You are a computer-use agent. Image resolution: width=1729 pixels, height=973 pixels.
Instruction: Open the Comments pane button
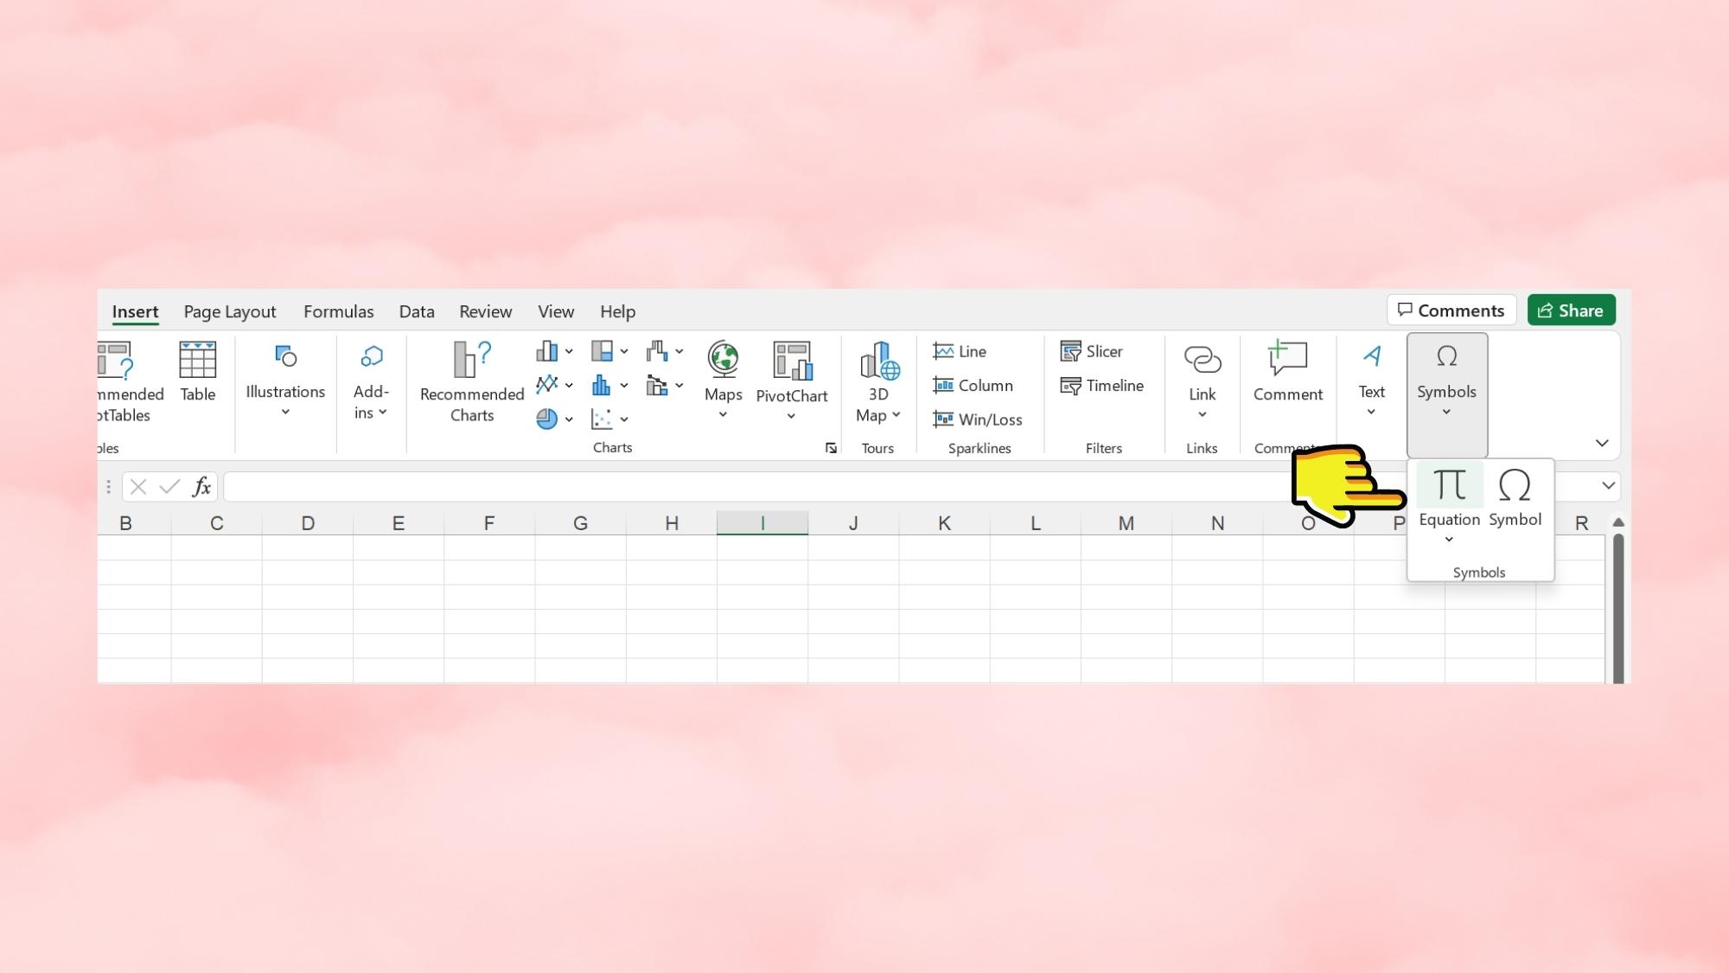(x=1451, y=310)
